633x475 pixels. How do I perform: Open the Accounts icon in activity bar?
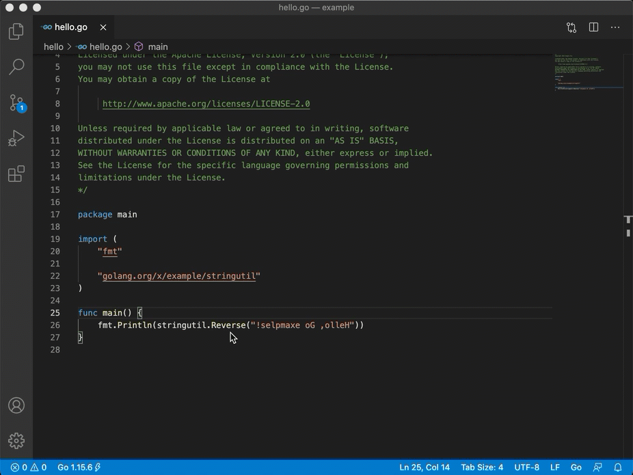click(x=16, y=405)
